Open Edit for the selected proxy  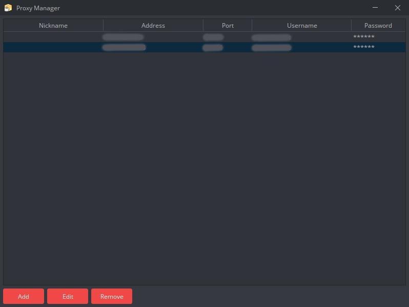[x=68, y=296]
